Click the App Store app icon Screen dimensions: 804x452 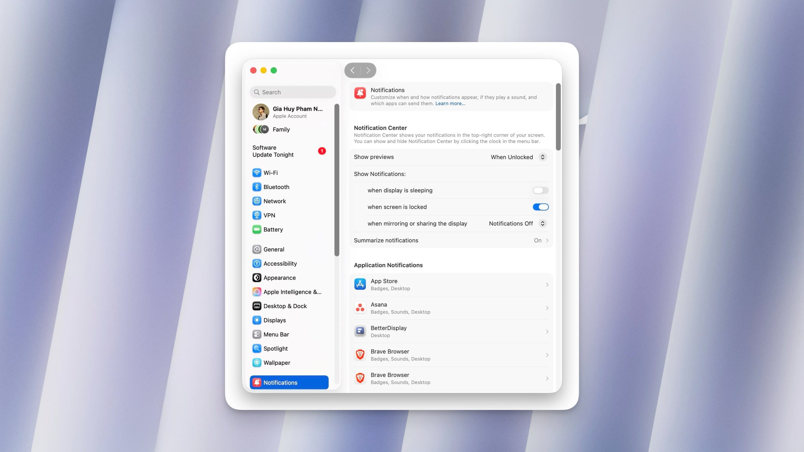[360, 284]
